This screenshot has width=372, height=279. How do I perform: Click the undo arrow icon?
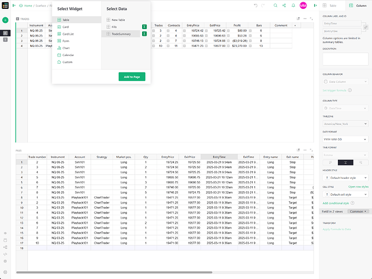(256, 5)
